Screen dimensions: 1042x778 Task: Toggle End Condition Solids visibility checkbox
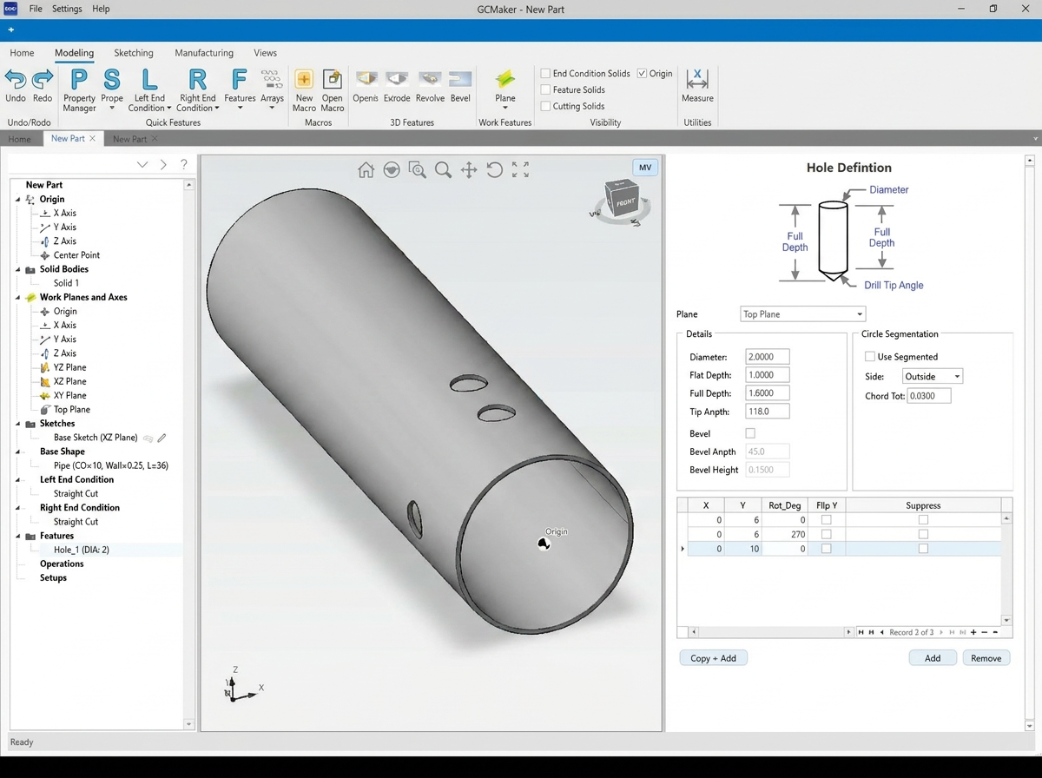545,73
